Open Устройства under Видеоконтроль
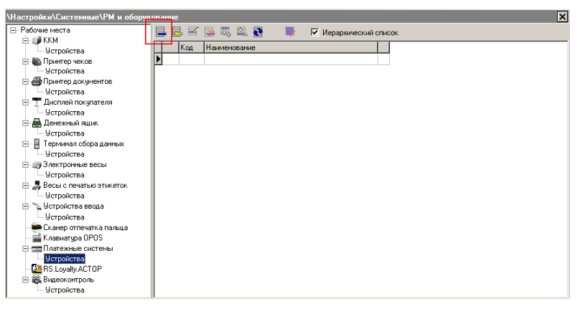The width and height of the screenshot is (580, 309). coord(65,290)
